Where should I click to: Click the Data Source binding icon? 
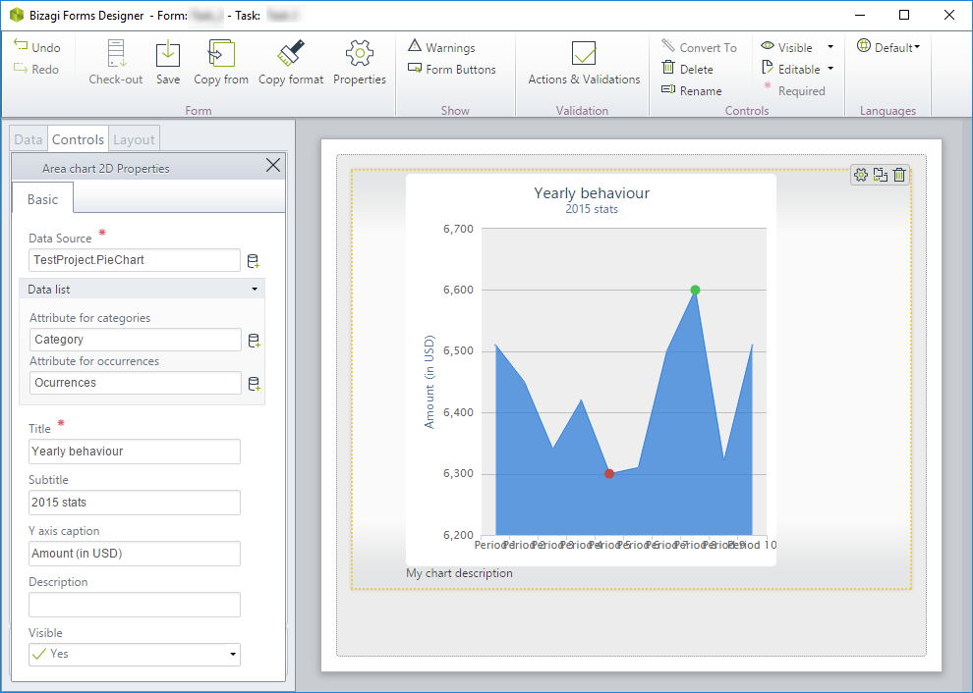(x=254, y=261)
